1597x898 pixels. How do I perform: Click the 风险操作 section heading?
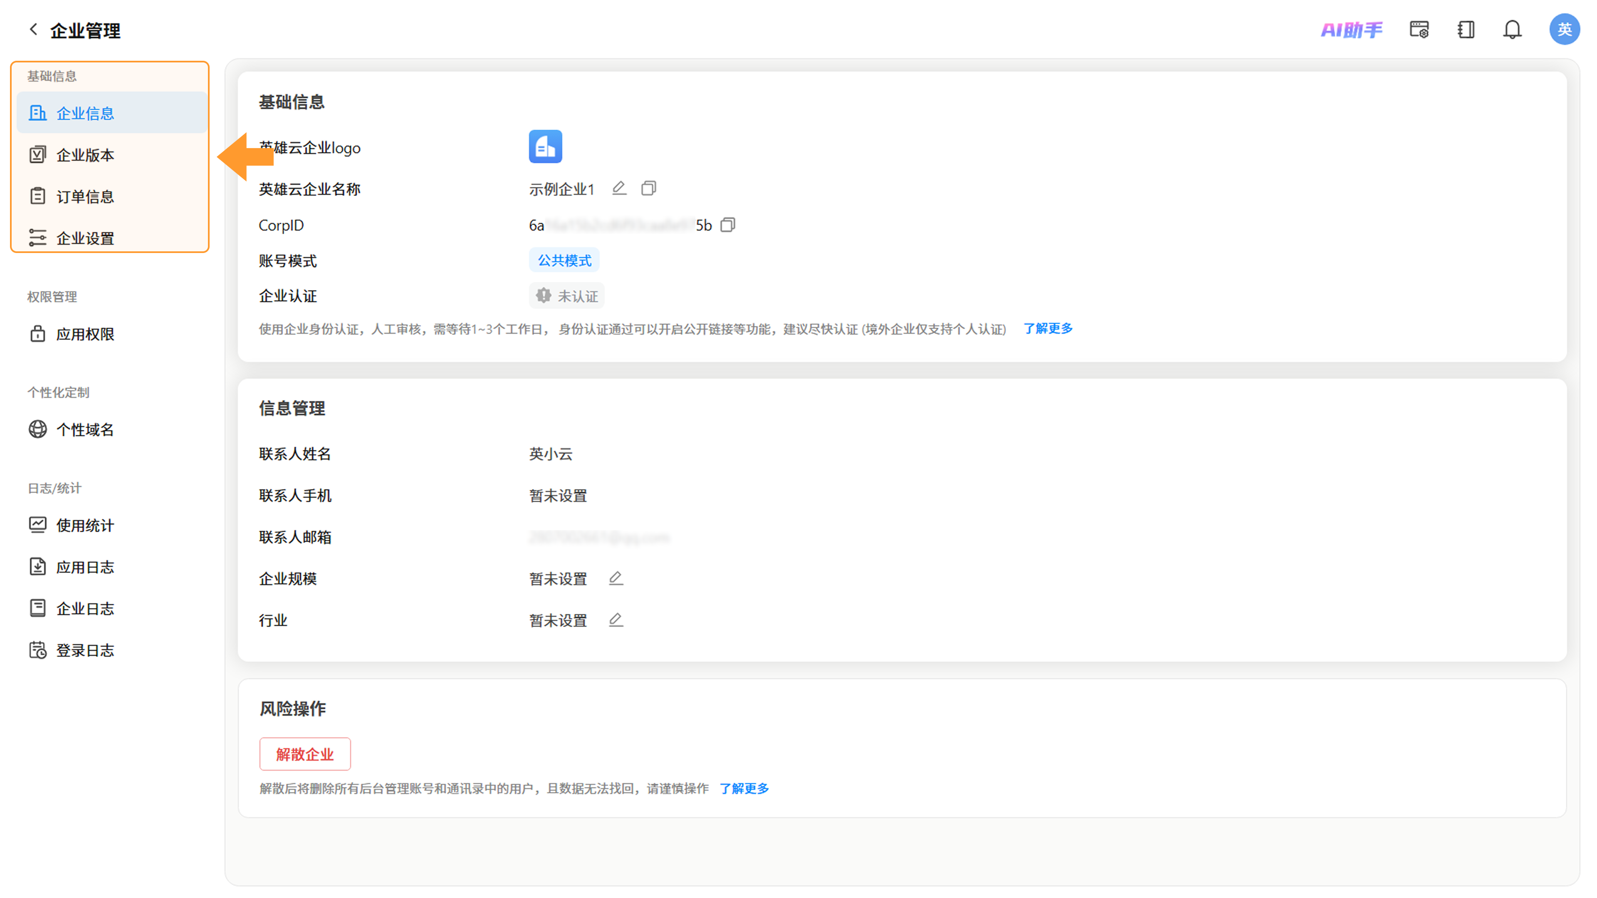point(292,708)
